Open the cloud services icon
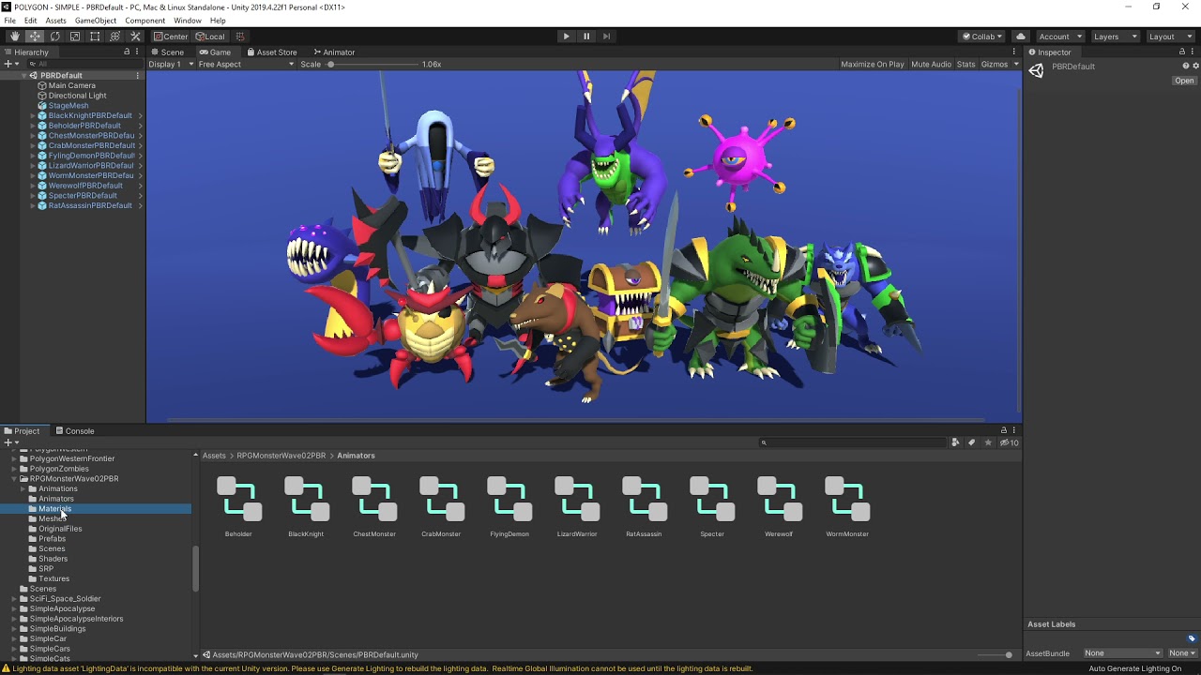This screenshot has height=675, width=1201. point(1020,37)
